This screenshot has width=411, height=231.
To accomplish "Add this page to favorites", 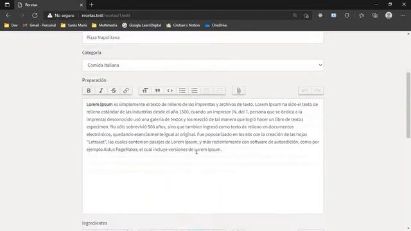I will point(306,15).
